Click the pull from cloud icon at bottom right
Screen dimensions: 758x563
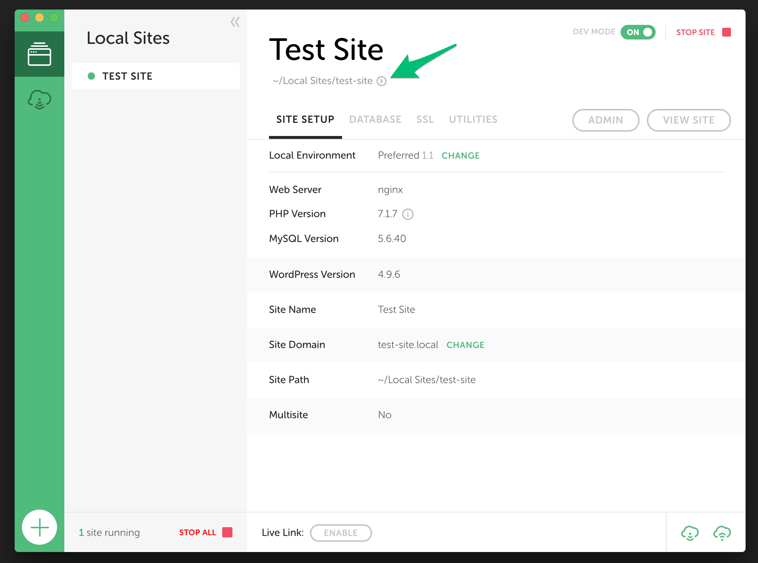[x=690, y=533]
